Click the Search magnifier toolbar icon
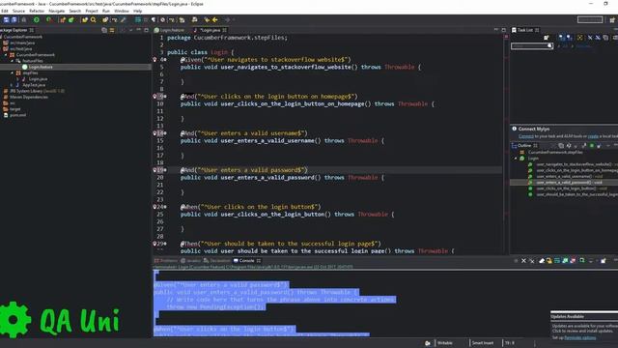Viewport: 618px width, 348px height. coord(94,19)
